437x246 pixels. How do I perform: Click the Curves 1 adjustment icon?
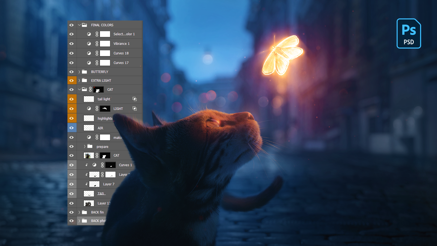click(95, 165)
